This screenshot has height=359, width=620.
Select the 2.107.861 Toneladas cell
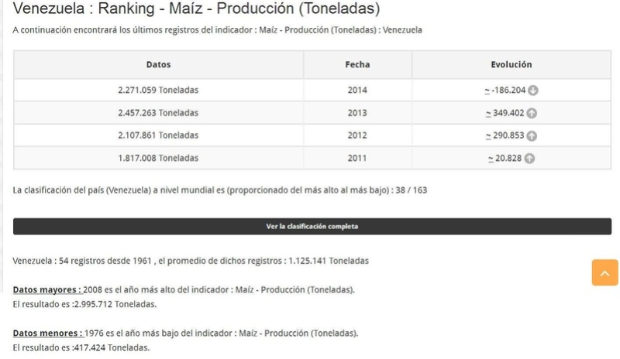159,135
